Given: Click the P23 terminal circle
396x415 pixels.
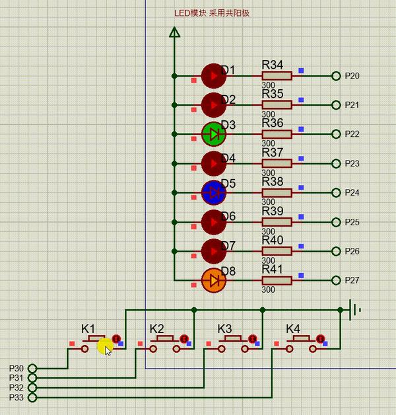Looking at the screenshot, I should coord(336,164).
